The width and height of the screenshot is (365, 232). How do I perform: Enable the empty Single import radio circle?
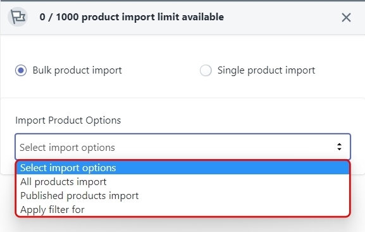tap(206, 70)
